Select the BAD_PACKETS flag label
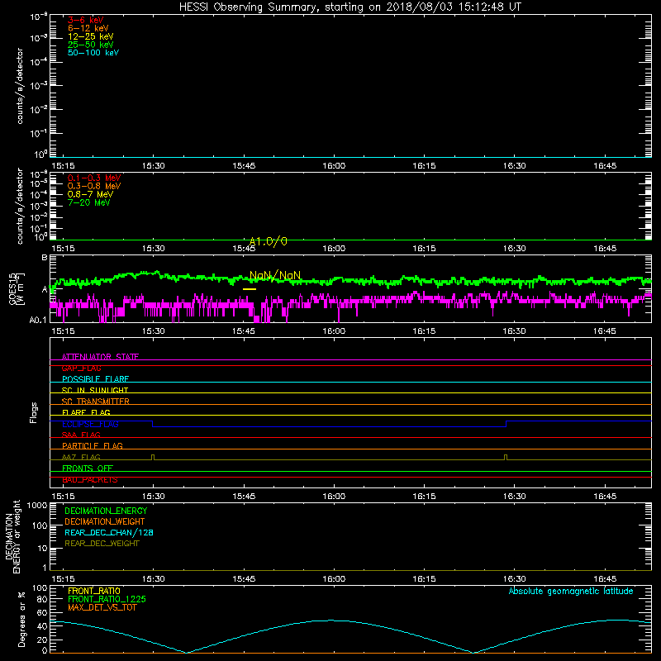This screenshot has height=661, width=661. 90,480
